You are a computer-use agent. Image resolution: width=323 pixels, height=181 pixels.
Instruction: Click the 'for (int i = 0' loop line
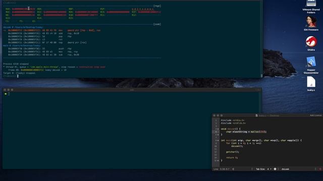(x=243, y=143)
